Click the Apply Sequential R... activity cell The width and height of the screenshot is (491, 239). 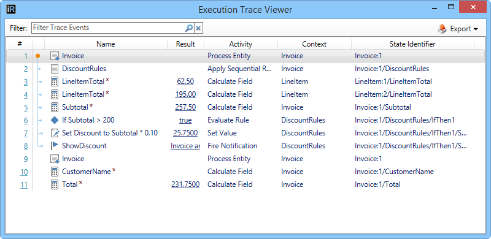[239, 69]
